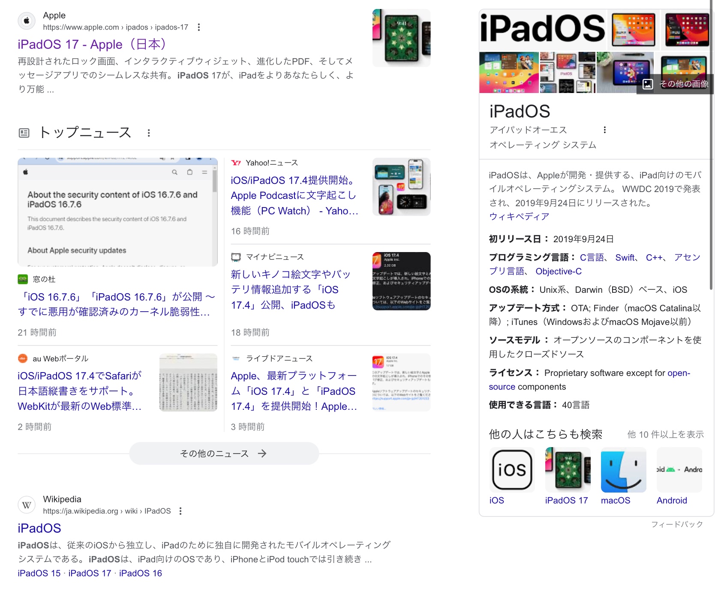Click the その他のニュース button
The image size is (715, 598).
click(x=224, y=454)
